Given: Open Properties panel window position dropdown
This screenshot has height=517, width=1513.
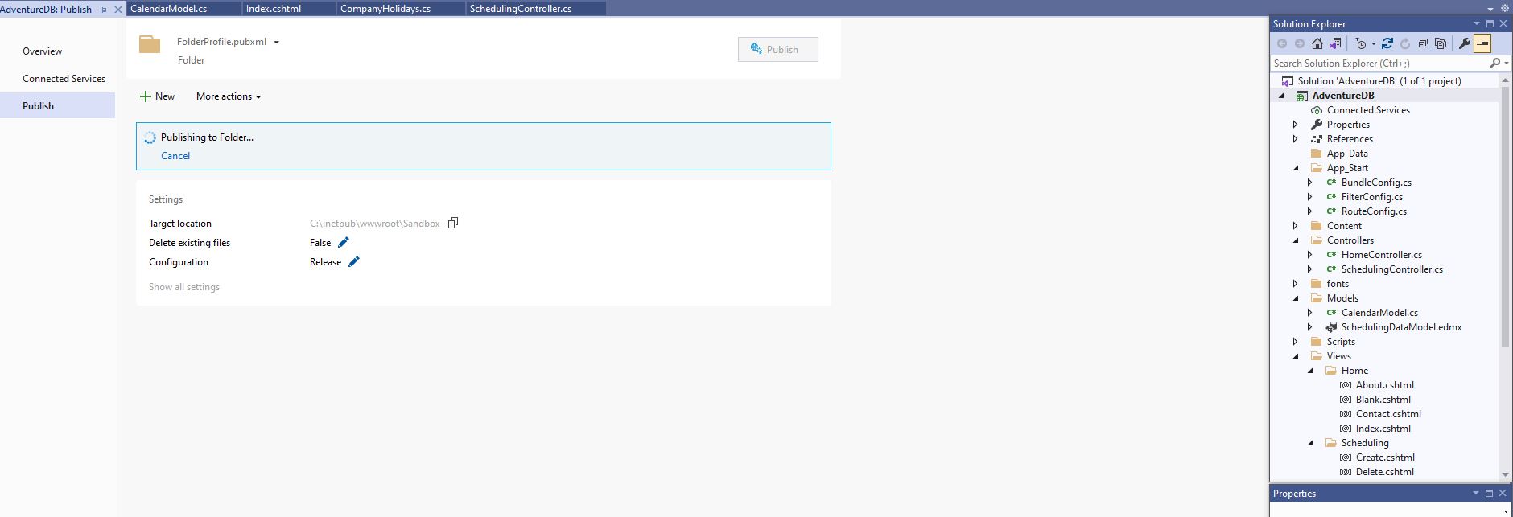Looking at the screenshot, I should (1476, 493).
